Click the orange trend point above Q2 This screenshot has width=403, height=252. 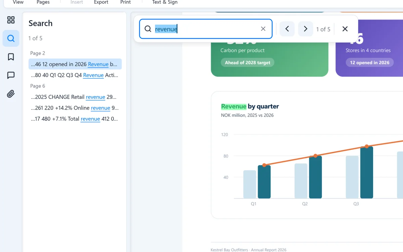coord(315,156)
